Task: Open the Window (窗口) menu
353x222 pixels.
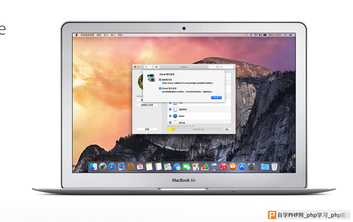Action: coord(113,35)
